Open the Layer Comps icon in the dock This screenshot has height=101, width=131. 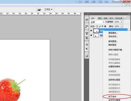pos(87,56)
